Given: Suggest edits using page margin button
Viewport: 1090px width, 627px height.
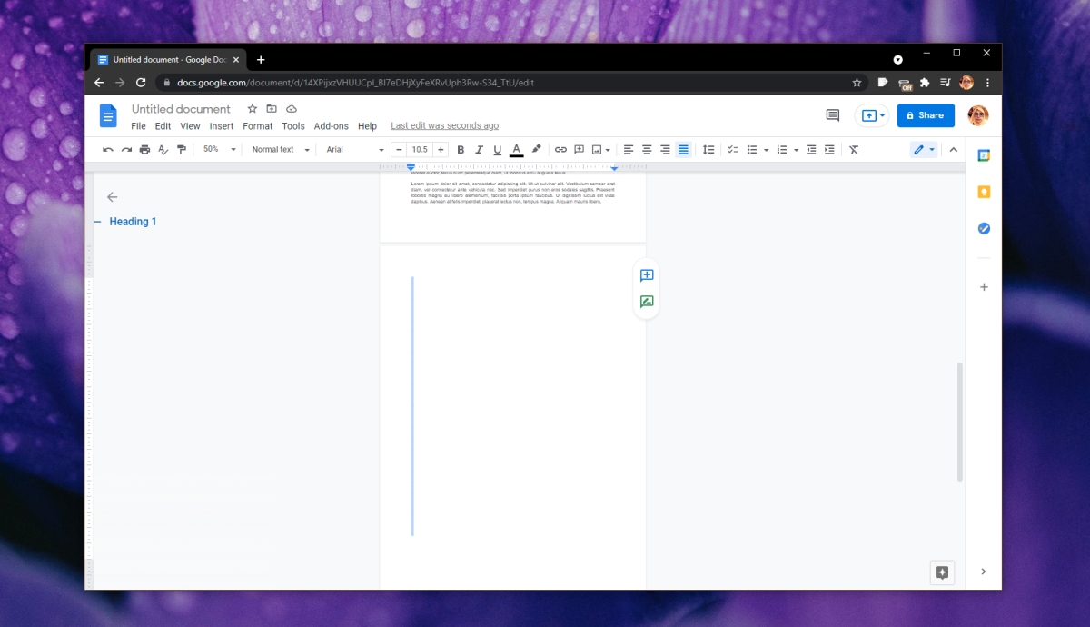Looking at the screenshot, I should tap(647, 302).
